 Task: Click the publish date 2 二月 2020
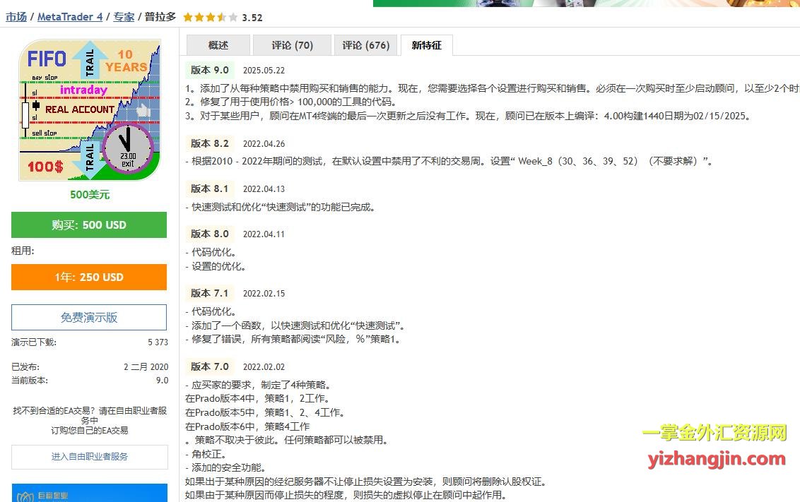pyautogui.click(x=146, y=366)
